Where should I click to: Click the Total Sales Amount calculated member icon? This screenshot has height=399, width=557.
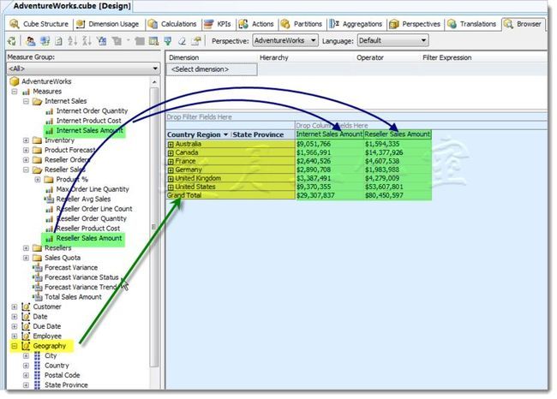tap(38, 297)
